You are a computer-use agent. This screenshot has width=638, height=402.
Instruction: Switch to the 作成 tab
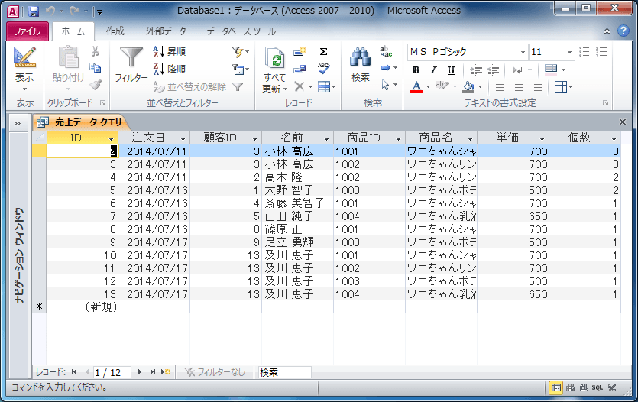(115, 31)
